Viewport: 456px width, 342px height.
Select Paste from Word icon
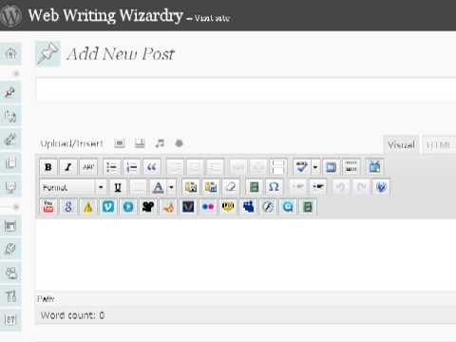click(211, 187)
